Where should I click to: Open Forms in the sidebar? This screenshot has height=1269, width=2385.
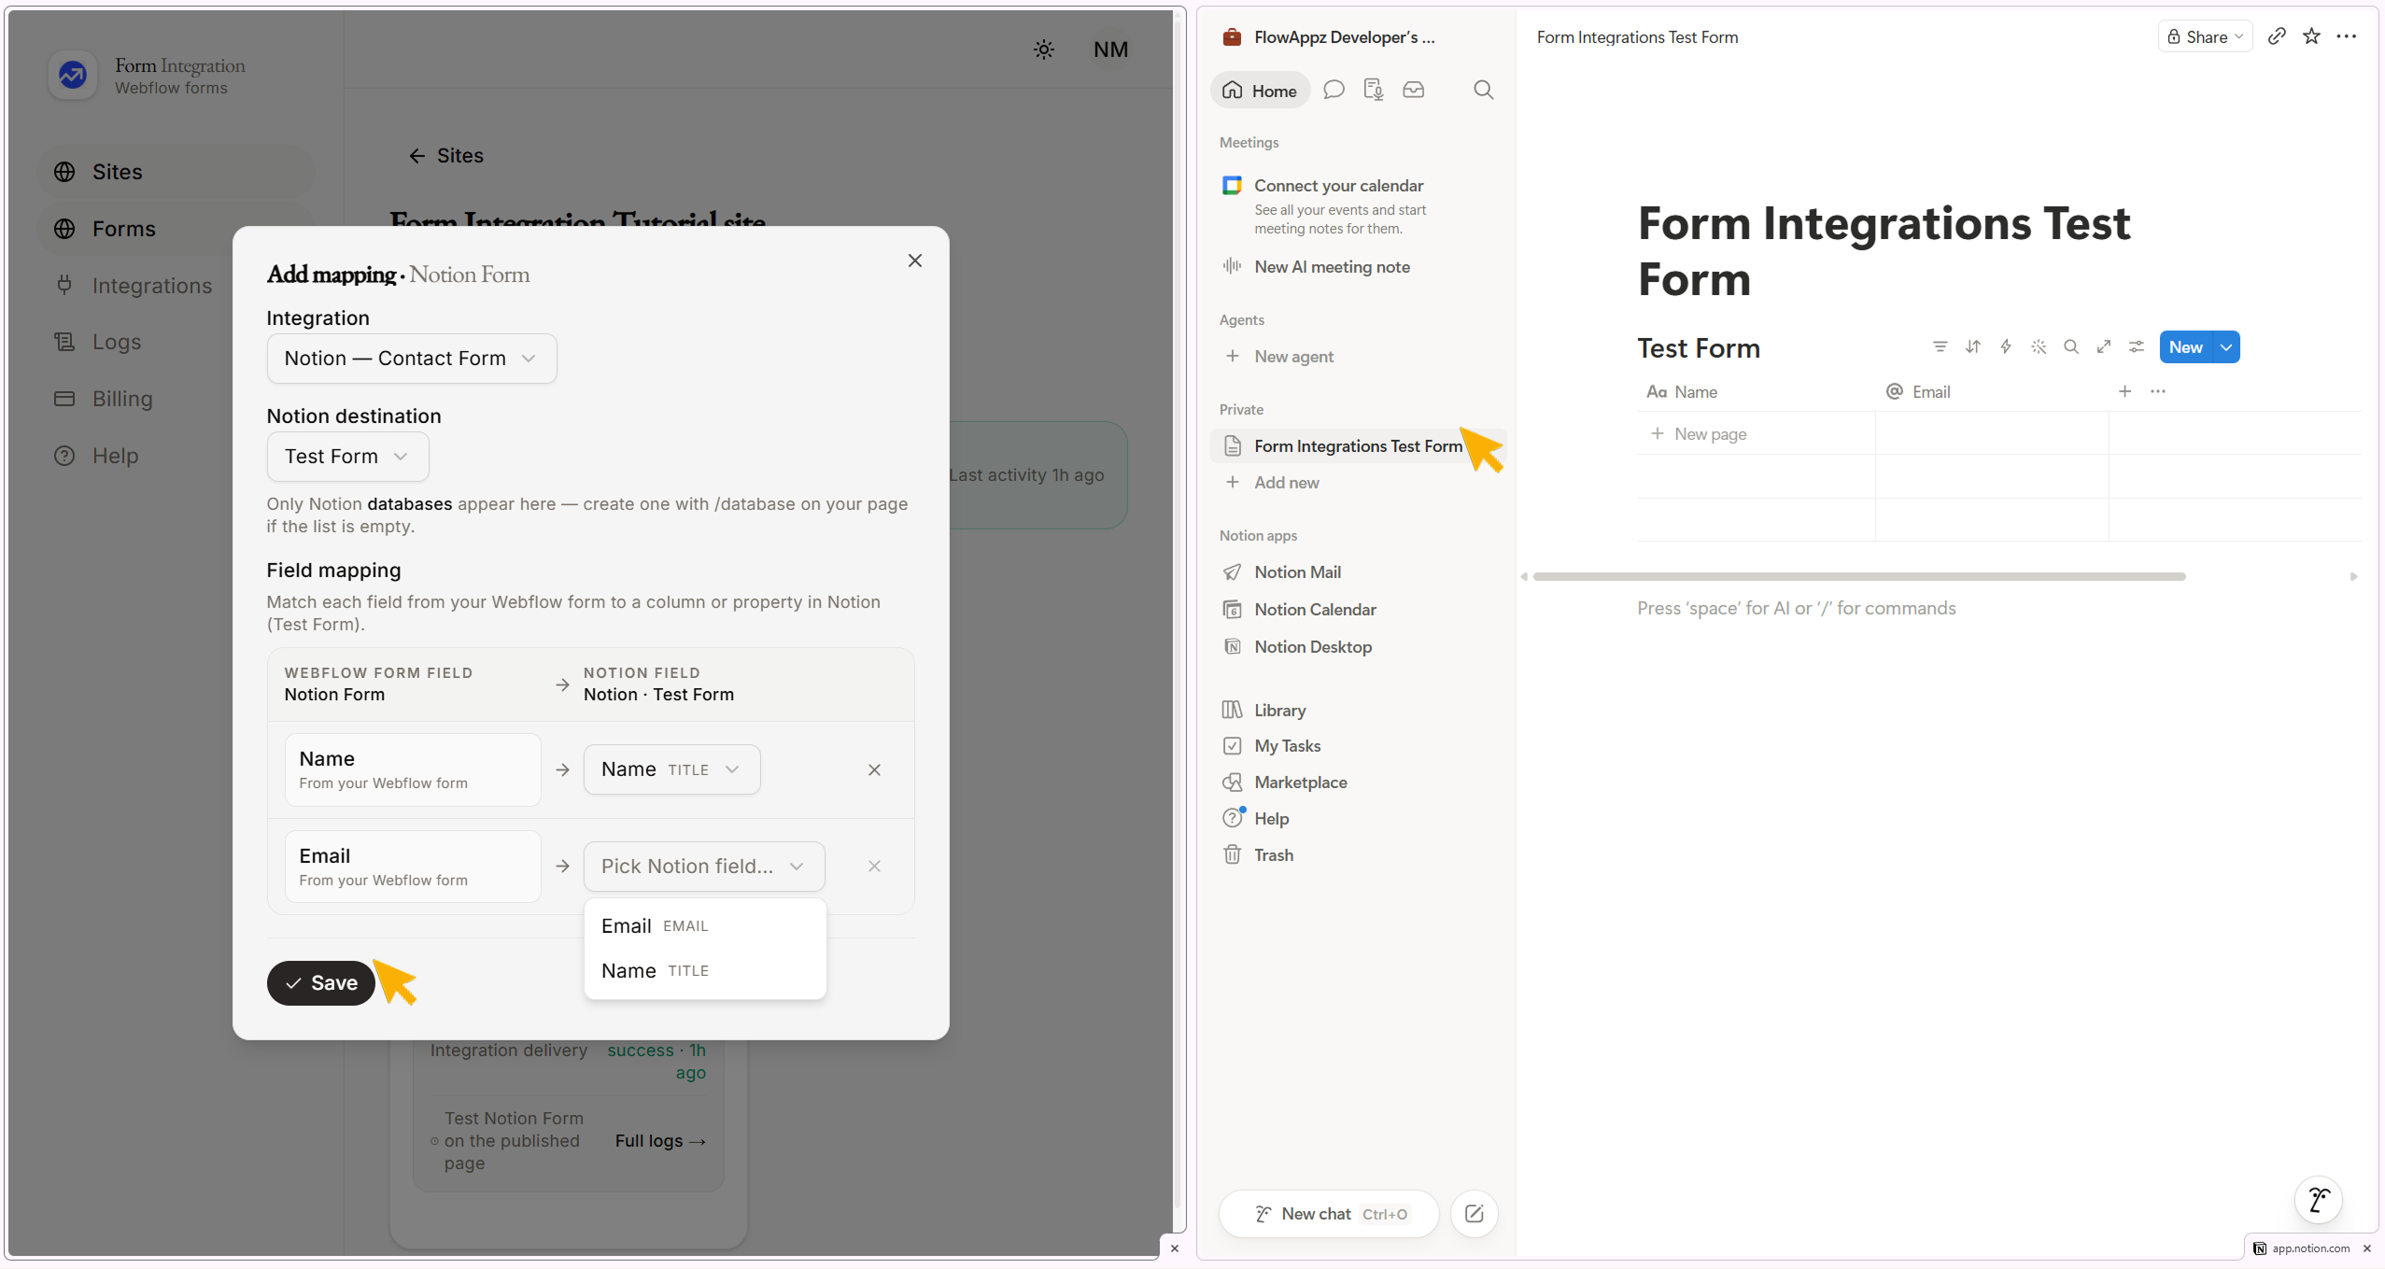[x=176, y=229]
